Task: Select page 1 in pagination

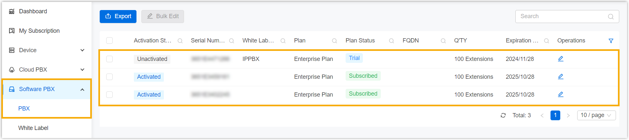Action: [555, 115]
